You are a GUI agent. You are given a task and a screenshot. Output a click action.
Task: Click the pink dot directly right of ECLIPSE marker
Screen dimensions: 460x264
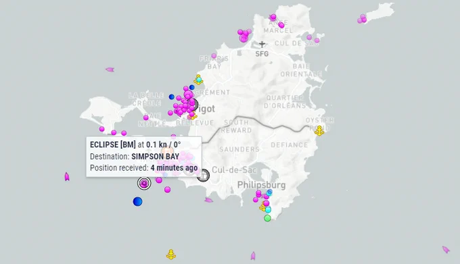159,180
